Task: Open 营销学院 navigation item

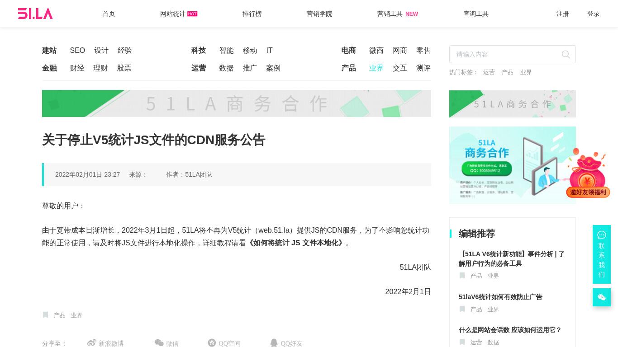Action: pyautogui.click(x=319, y=14)
